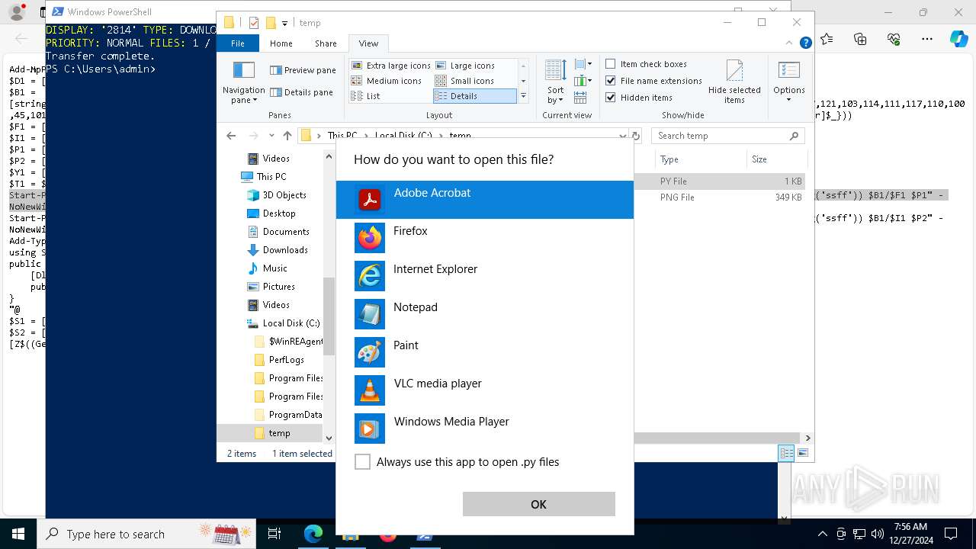976x549 pixels.
Task: Expand the layout gallery more arrow
Action: (x=523, y=96)
